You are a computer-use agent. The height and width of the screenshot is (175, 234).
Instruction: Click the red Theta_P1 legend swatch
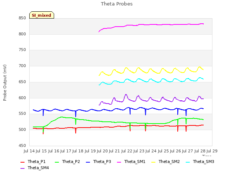pos(22,162)
